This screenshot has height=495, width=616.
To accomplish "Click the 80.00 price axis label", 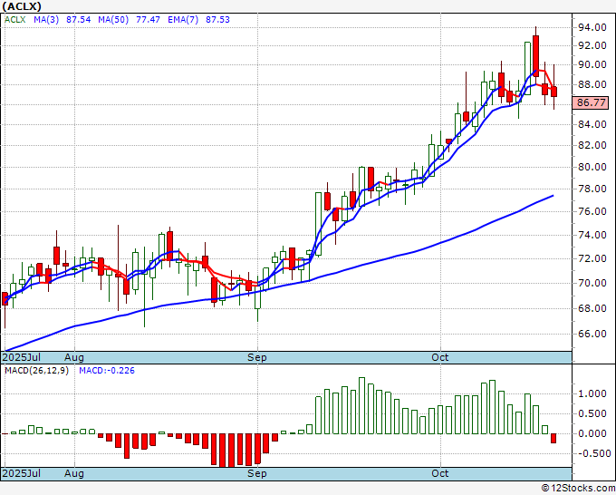I will [x=592, y=167].
